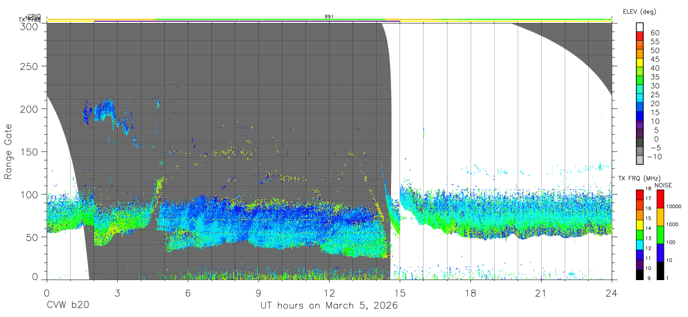Select the white top box of the ELEV scale
This screenshot has width=688, height=317.
(640, 27)
